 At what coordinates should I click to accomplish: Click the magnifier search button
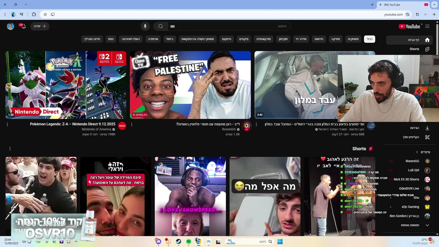(x=161, y=26)
